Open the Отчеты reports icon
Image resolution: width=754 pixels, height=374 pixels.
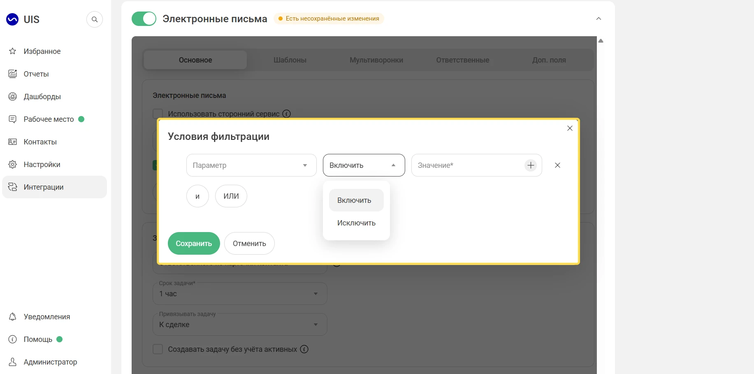pyautogui.click(x=13, y=74)
